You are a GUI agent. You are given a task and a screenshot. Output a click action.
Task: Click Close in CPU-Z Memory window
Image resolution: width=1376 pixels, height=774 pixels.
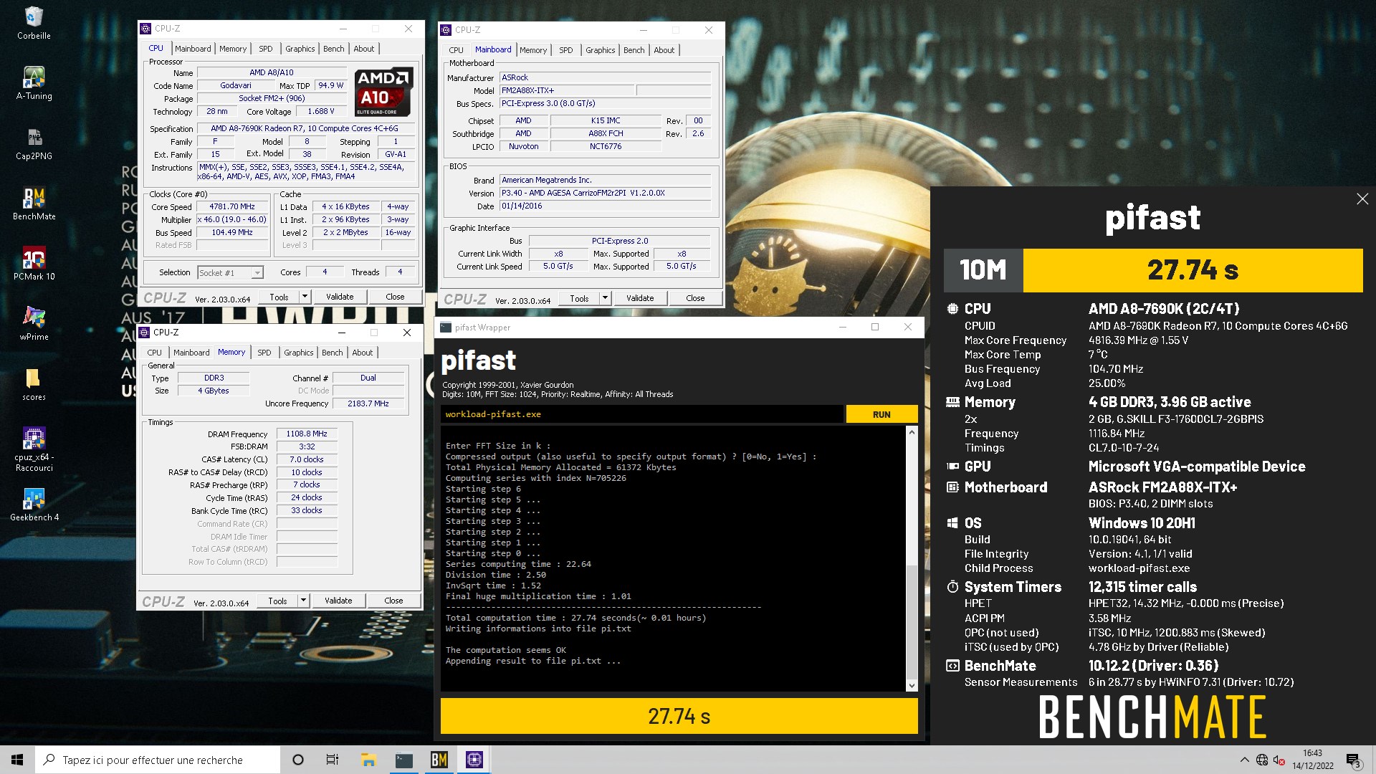point(393,601)
